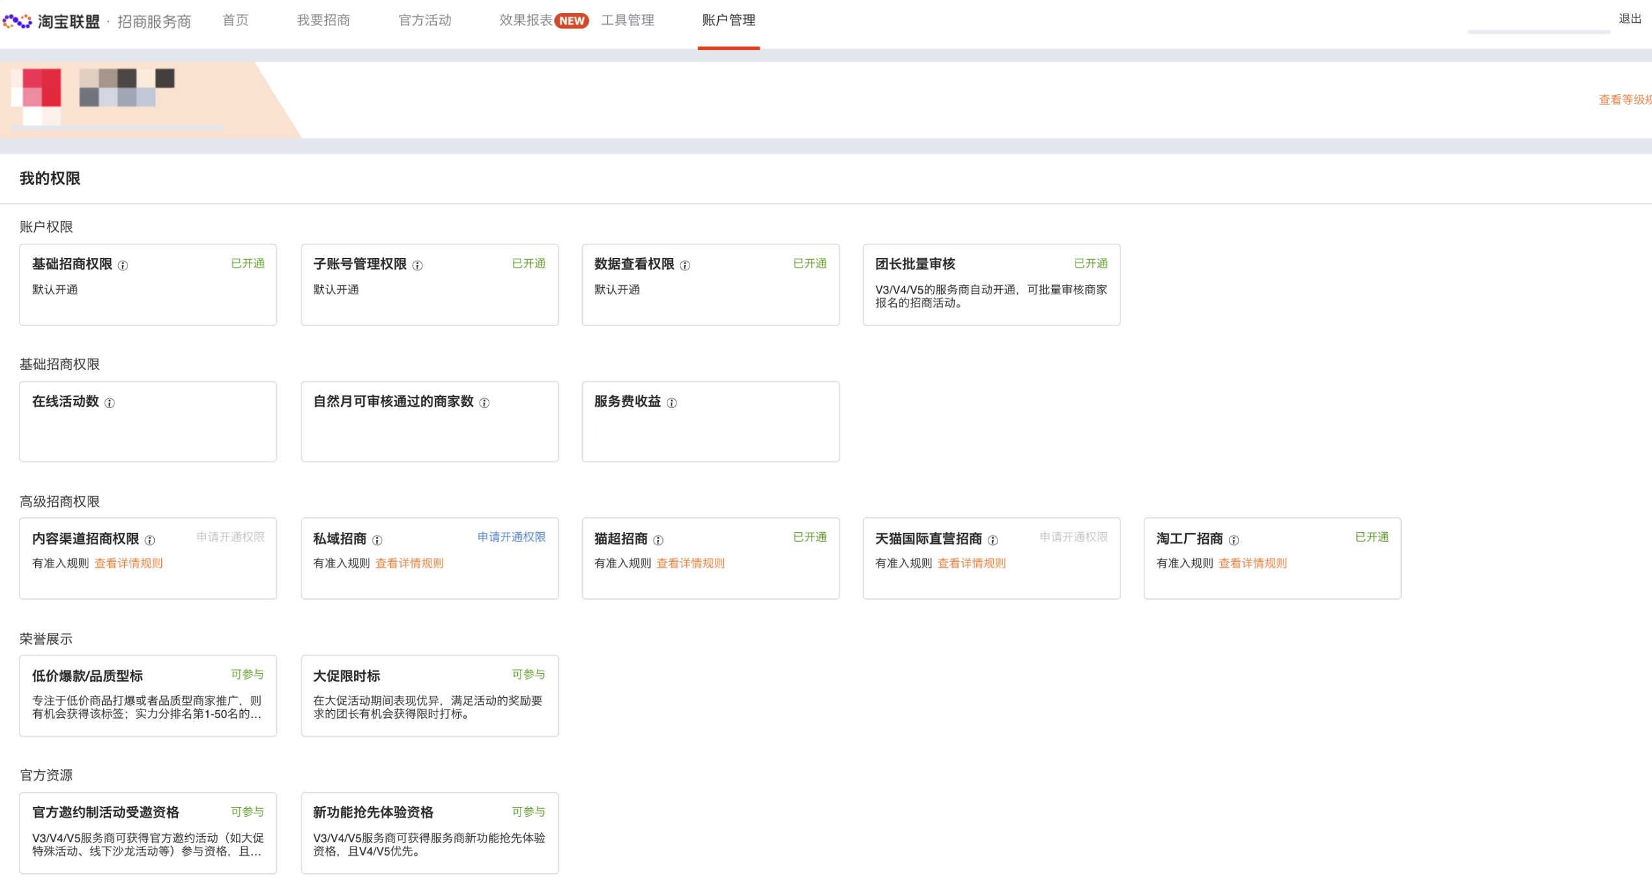This screenshot has width=1652, height=881.
Task: Click 申请开通权限 for 内容渠道招商权限
Action: (231, 538)
